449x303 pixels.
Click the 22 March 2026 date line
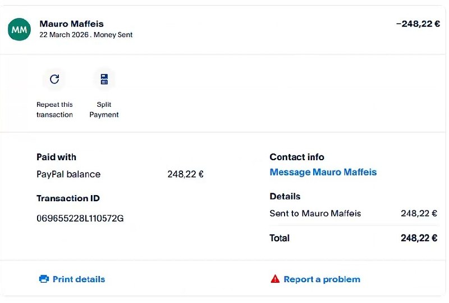[85, 35]
